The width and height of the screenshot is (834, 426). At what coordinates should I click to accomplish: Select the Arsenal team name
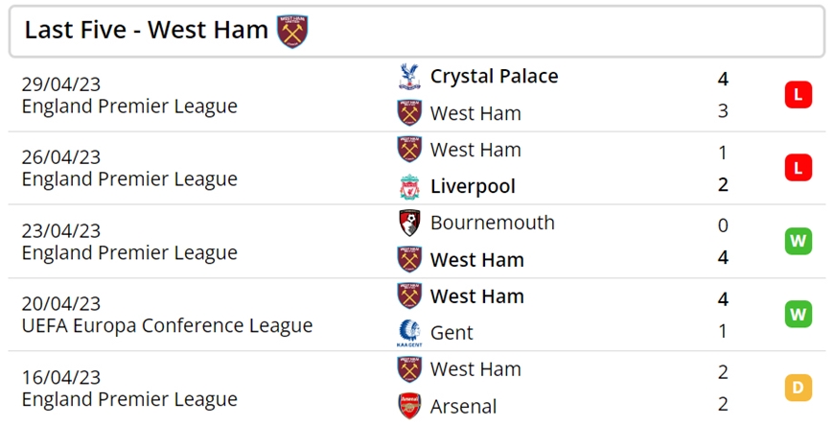[x=463, y=407]
